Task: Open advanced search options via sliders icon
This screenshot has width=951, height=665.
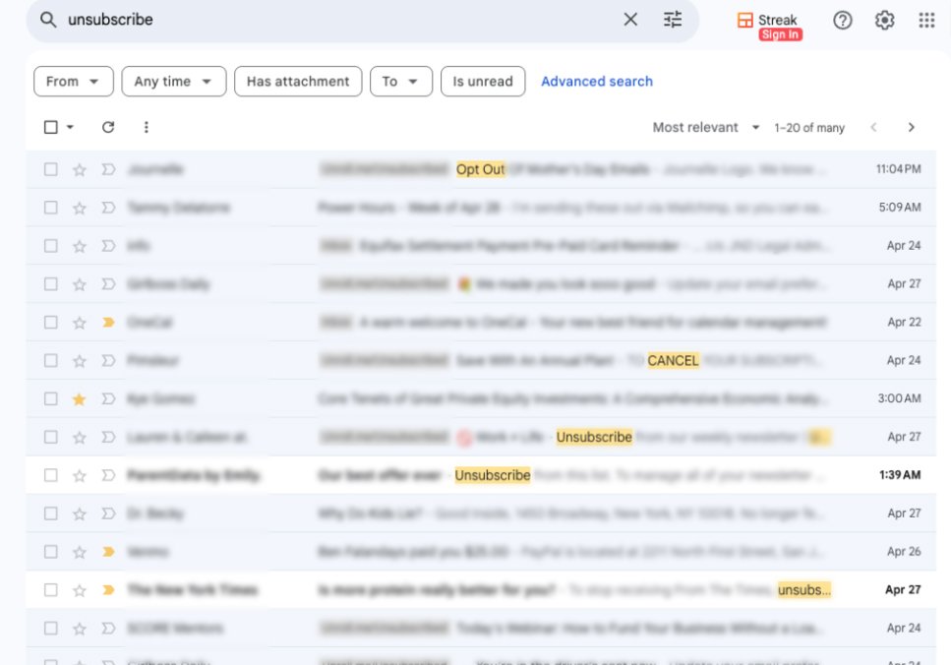Action: [673, 20]
